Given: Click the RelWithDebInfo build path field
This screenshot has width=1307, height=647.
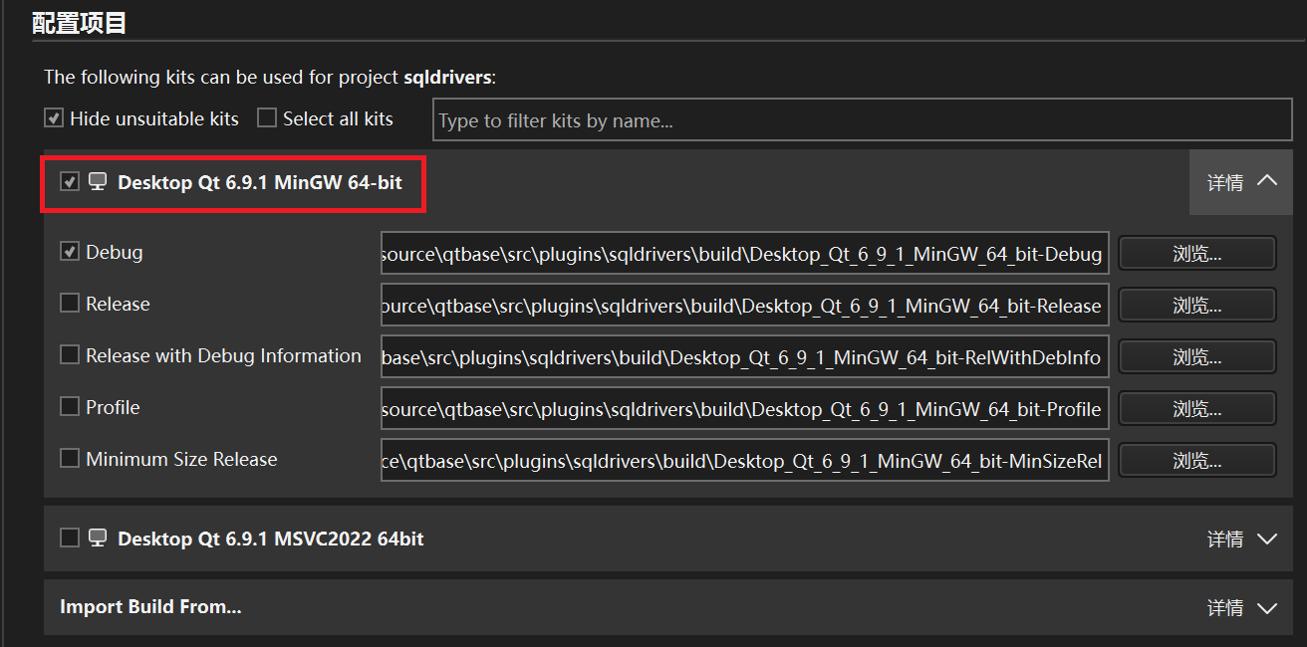Looking at the screenshot, I should pos(745,357).
